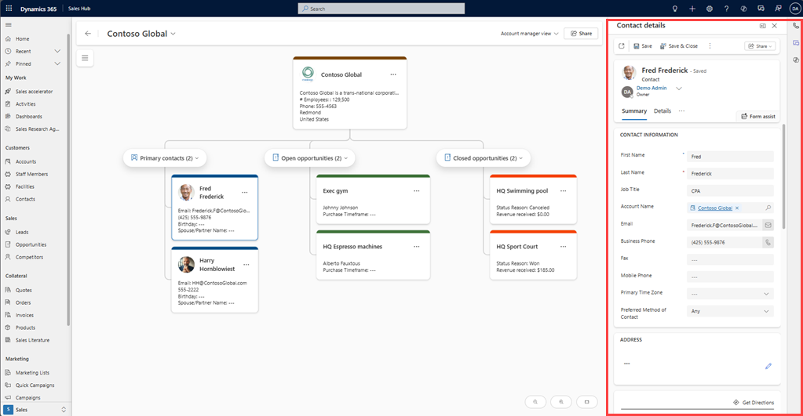Click the lightbulb icon in top bar
The height and width of the screenshot is (416, 803).
click(675, 9)
